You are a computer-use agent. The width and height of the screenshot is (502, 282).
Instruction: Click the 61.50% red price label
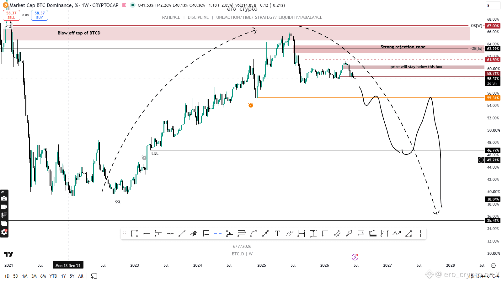click(x=493, y=60)
